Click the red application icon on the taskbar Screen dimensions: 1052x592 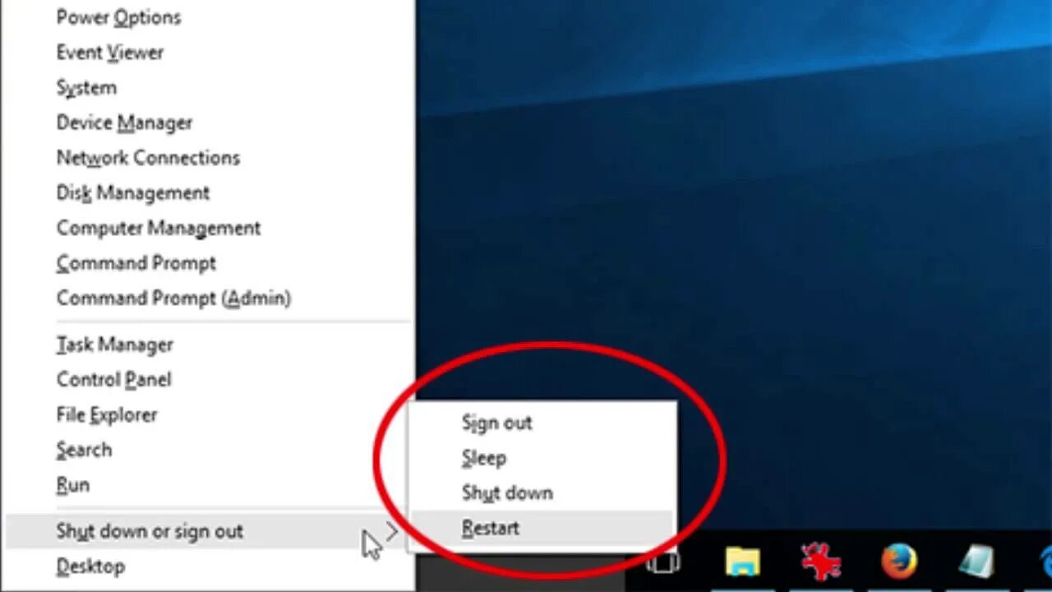click(x=820, y=562)
